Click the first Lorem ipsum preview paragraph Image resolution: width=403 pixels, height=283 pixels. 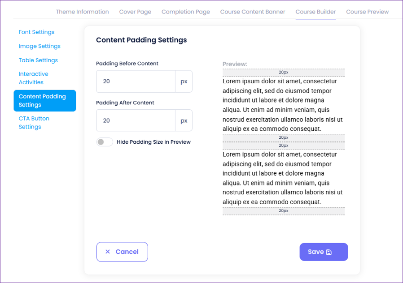(283, 105)
